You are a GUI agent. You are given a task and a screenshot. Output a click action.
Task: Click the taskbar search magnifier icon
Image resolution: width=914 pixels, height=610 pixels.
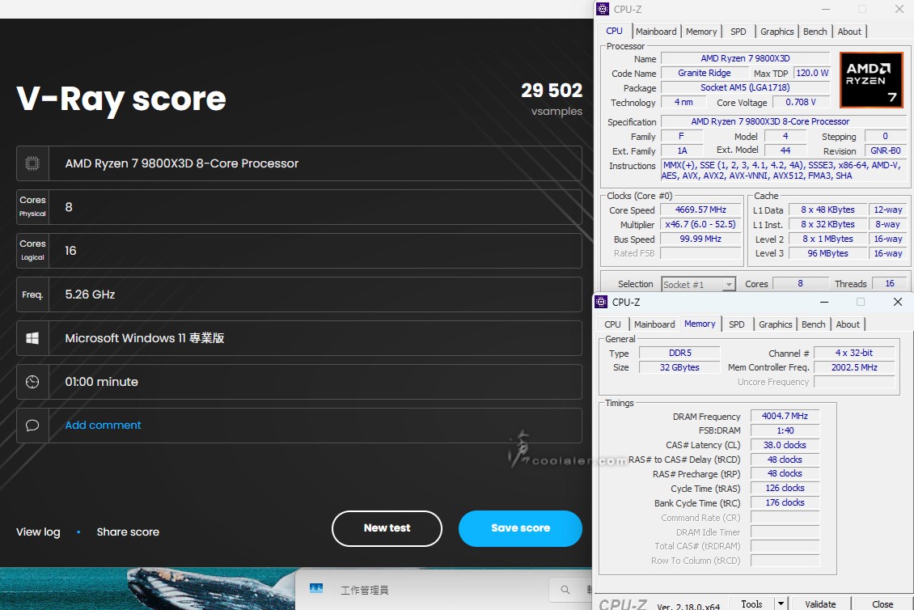point(563,590)
